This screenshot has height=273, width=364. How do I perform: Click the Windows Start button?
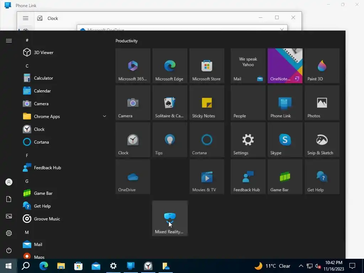tap(9, 266)
